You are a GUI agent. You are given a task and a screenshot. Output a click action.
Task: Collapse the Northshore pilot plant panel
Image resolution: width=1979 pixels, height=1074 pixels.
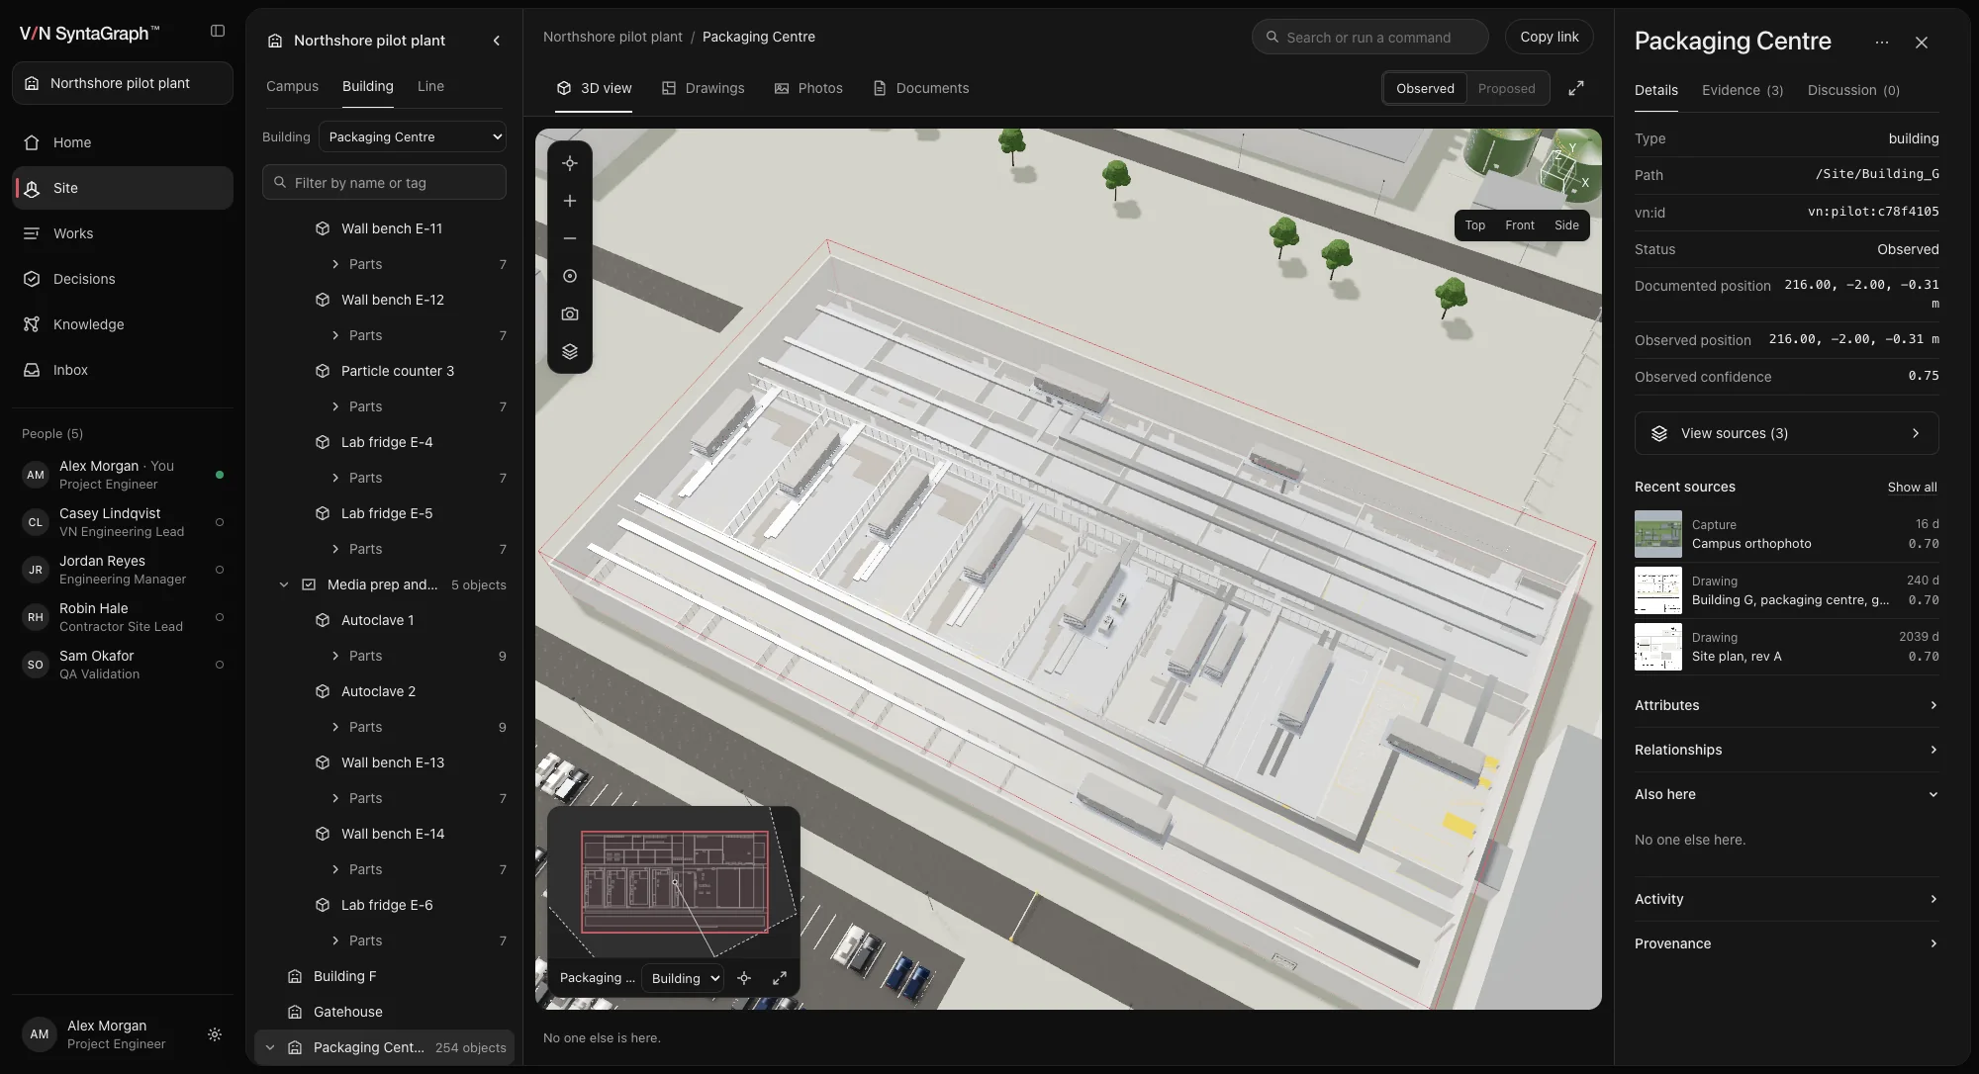click(497, 41)
